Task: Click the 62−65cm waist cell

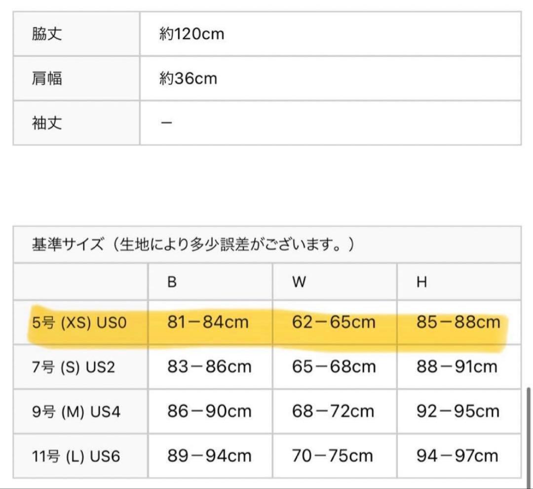Action: coord(334,323)
